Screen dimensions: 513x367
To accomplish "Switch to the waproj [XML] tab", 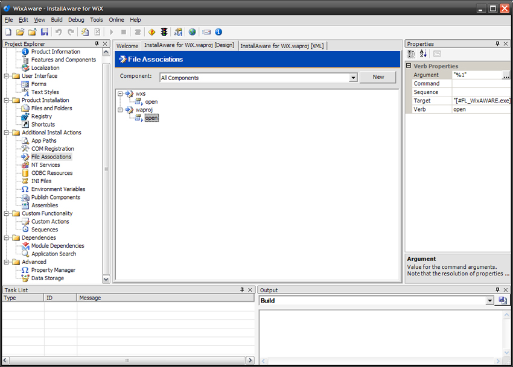I will click(x=282, y=46).
